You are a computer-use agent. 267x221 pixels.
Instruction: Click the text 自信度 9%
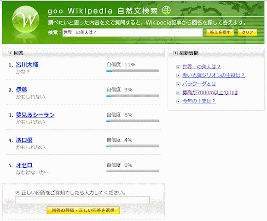pyautogui.click(x=119, y=90)
